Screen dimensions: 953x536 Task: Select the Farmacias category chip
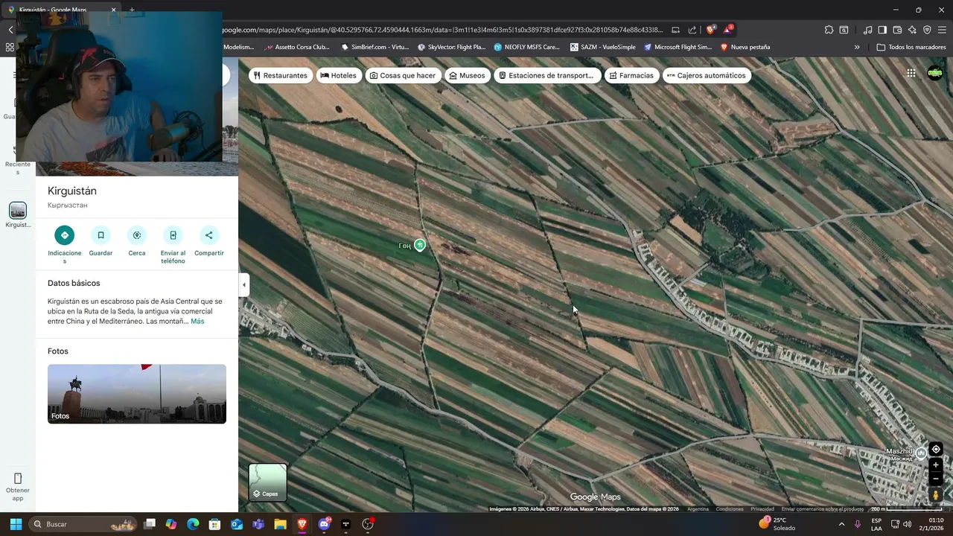(631, 75)
